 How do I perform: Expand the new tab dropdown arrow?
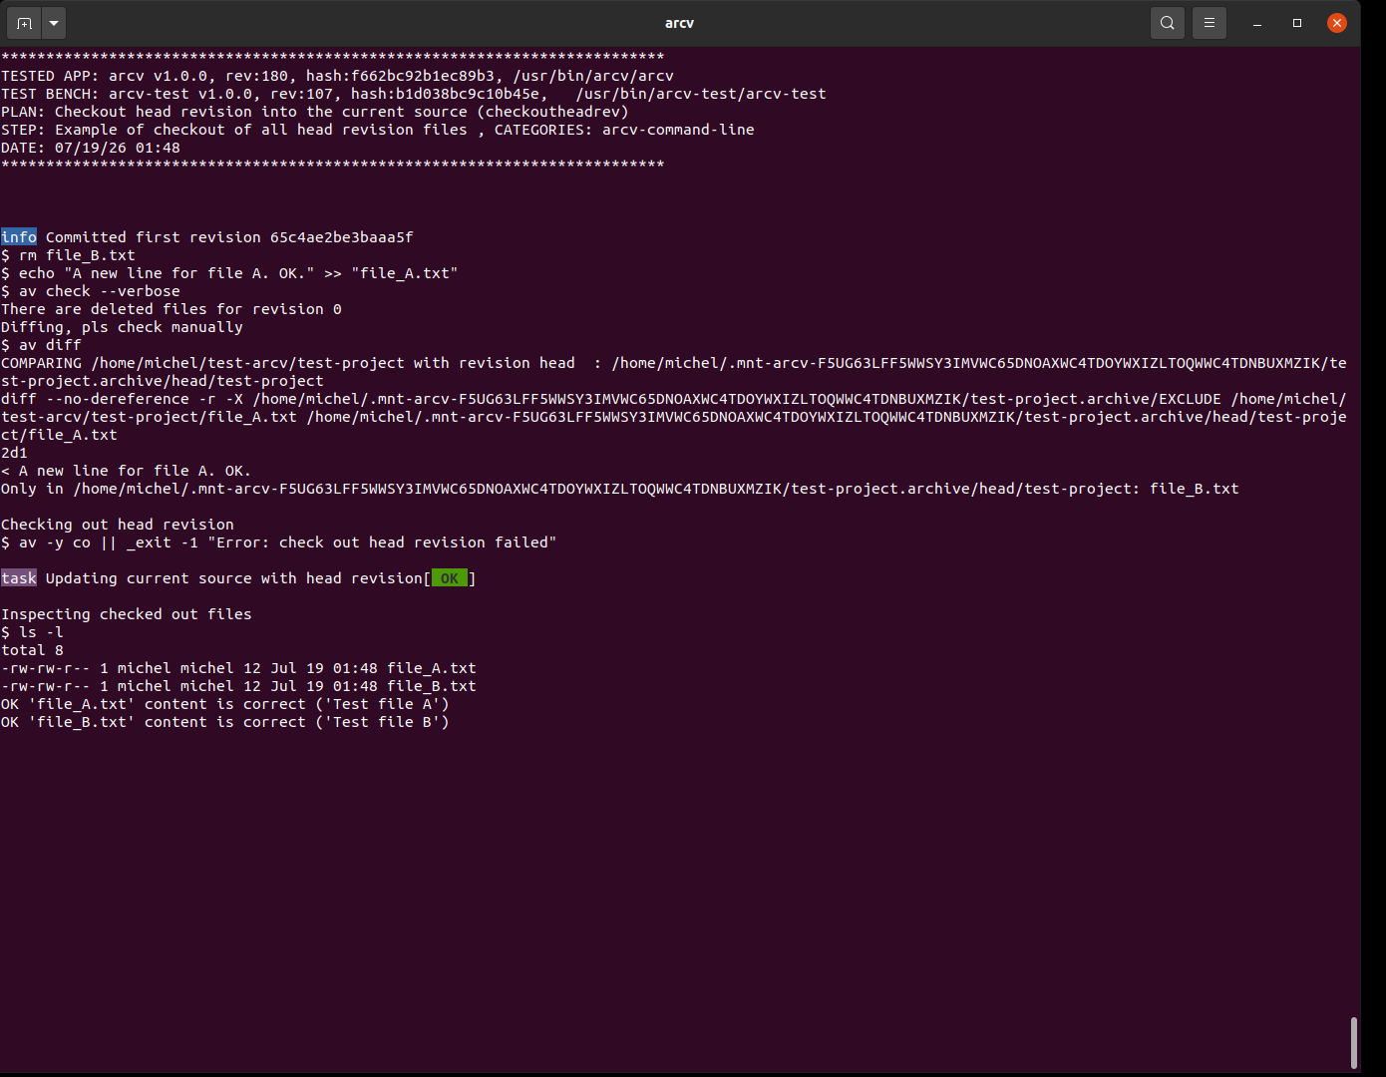point(54,23)
